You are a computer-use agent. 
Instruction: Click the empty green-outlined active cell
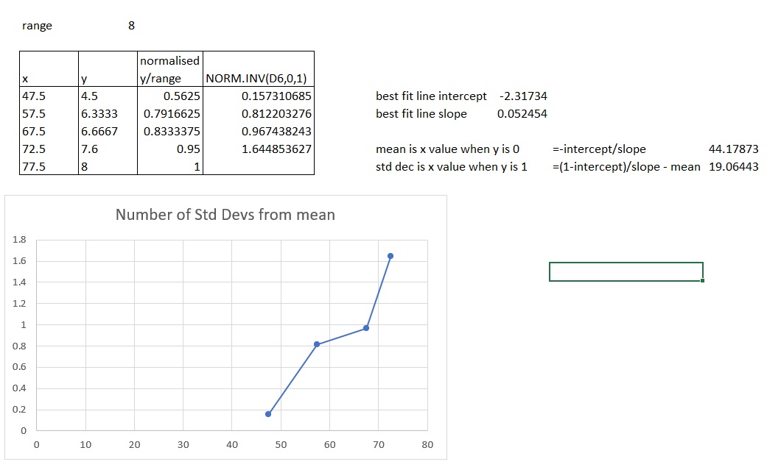click(626, 271)
